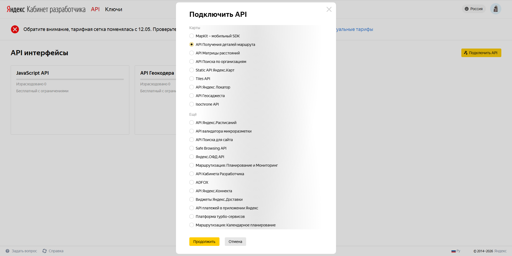Choose Виджеты Яндекс.Доставки
The width and height of the screenshot is (512, 256).
[191, 199]
